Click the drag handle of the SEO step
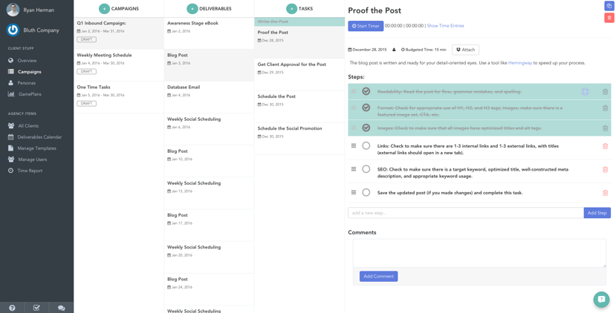The width and height of the screenshot is (616, 313). pyautogui.click(x=354, y=169)
